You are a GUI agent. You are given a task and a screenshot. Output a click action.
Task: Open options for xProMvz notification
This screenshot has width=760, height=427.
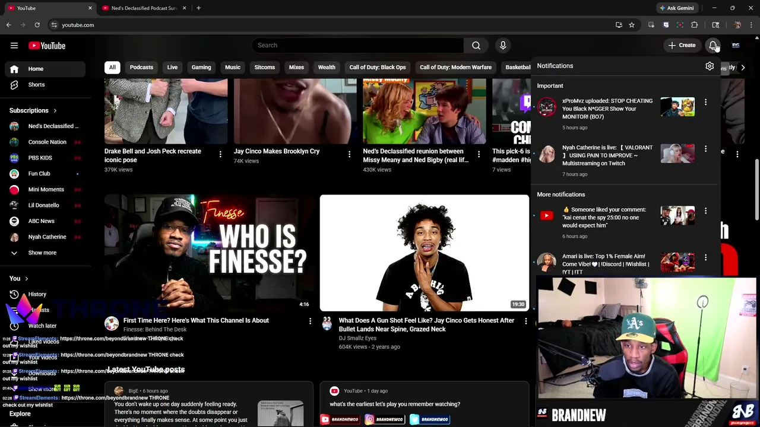click(x=705, y=102)
